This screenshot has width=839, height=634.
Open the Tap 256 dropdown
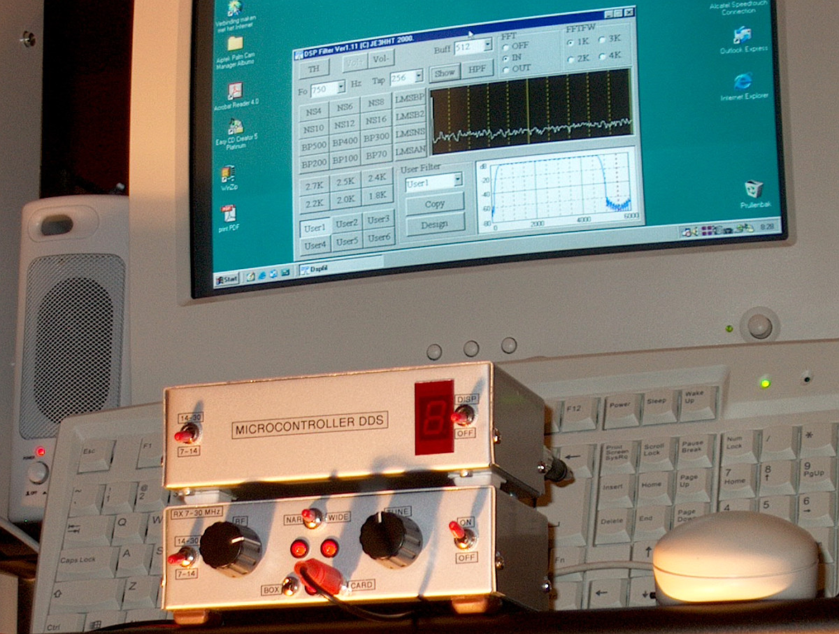[x=418, y=76]
